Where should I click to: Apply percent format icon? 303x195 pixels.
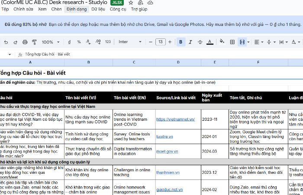click(x=79, y=42)
